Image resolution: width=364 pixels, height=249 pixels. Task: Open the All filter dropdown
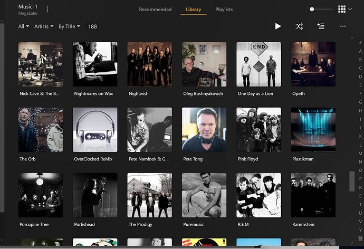tap(24, 26)
